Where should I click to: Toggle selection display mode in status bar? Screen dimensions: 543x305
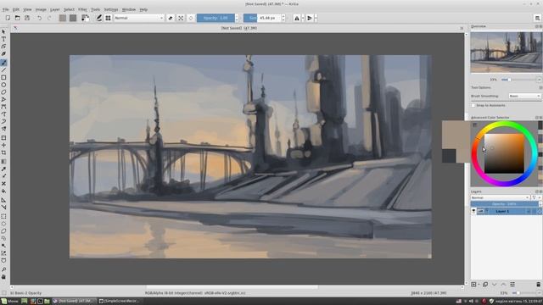(x=3, y=293)
